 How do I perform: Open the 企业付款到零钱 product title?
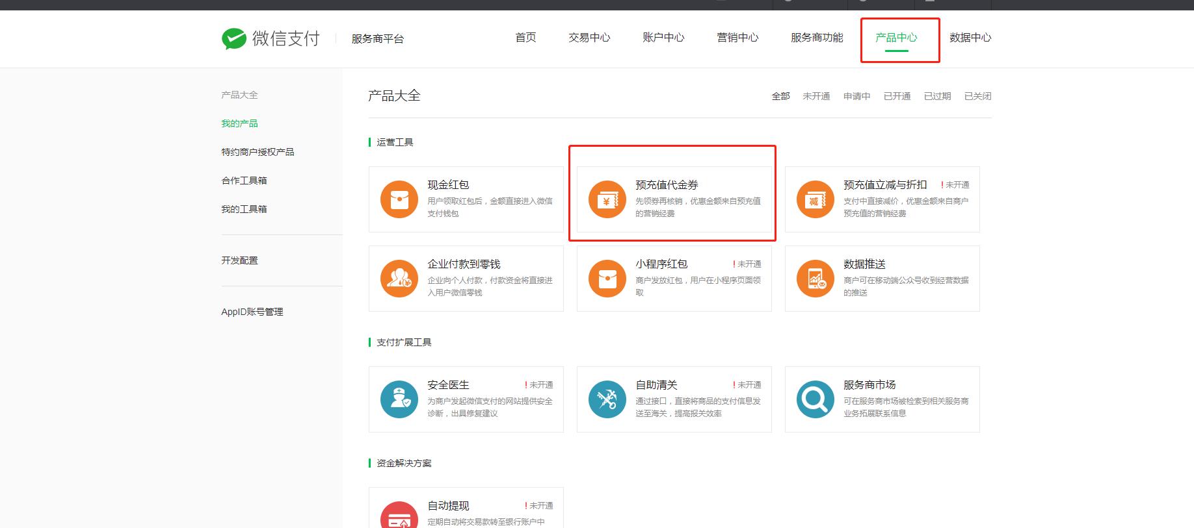coord(464,264)
